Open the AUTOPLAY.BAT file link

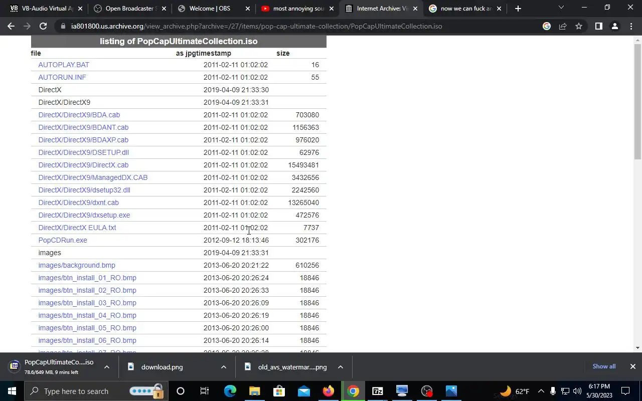click(x=64, y=65)
